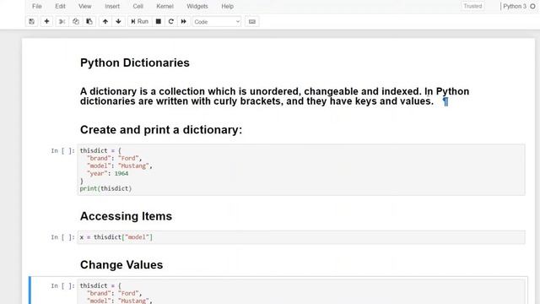Click the dictionary description paragraph
The image size is (540, 304).
(274, 96)
